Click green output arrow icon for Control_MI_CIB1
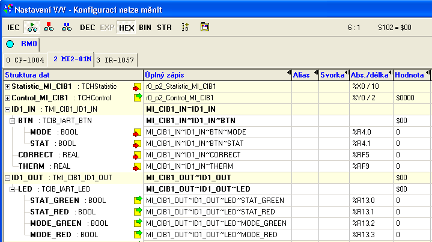Screen dimensions: 432x242 click(138, 97)
